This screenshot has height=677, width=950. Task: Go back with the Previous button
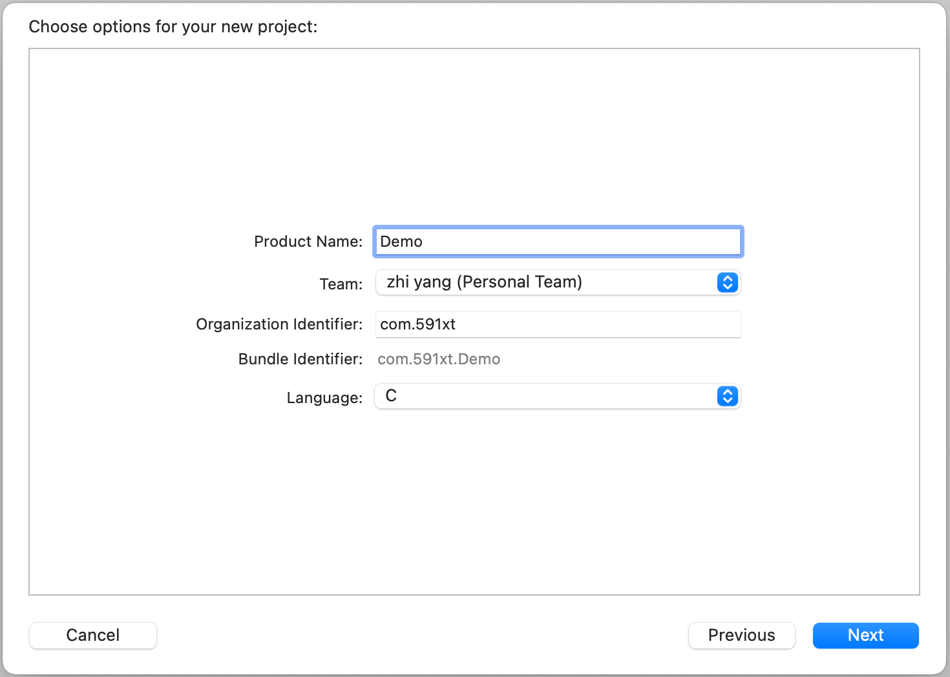tap(741, 636)
